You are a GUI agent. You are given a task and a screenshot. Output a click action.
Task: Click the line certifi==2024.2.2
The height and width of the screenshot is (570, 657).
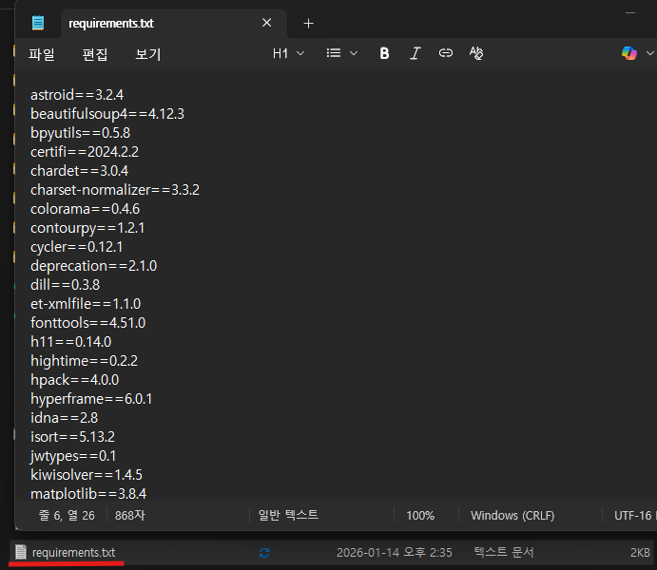(x=85, y=151)
